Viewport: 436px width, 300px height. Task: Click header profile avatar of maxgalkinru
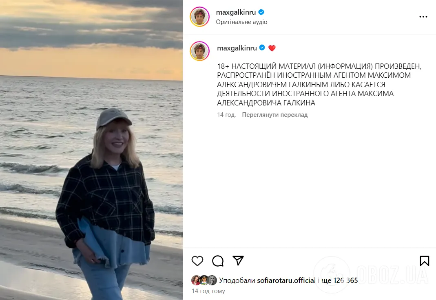pos(200,17)
